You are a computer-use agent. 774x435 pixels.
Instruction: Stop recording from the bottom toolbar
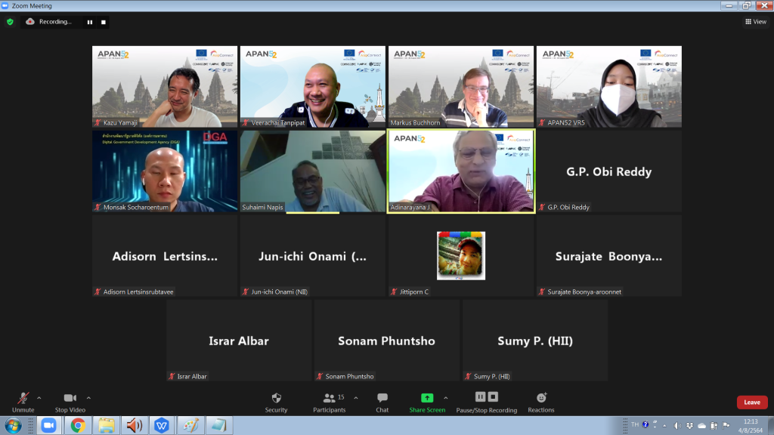click(493, 396)
